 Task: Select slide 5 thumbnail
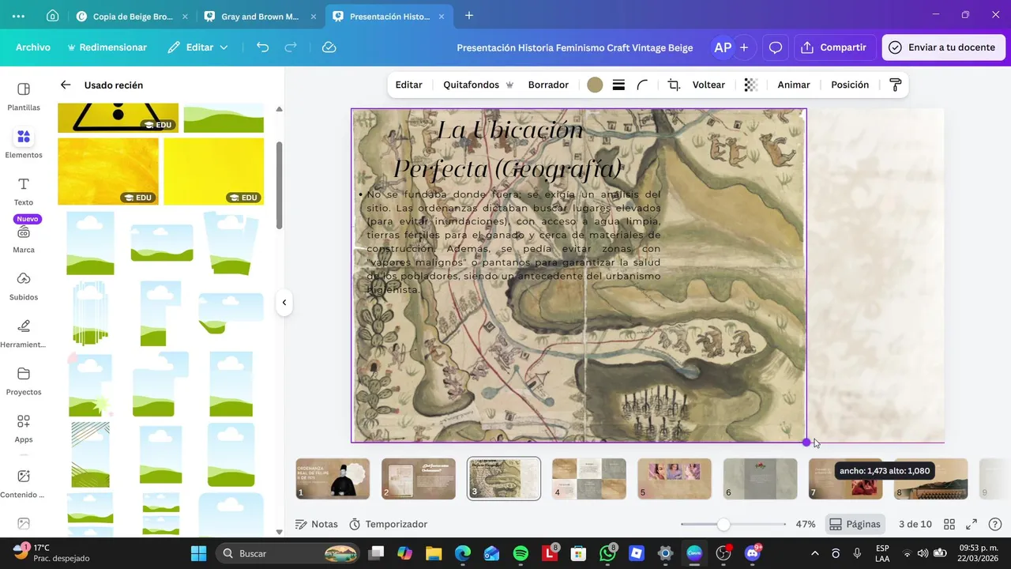[x=675, y=478]
